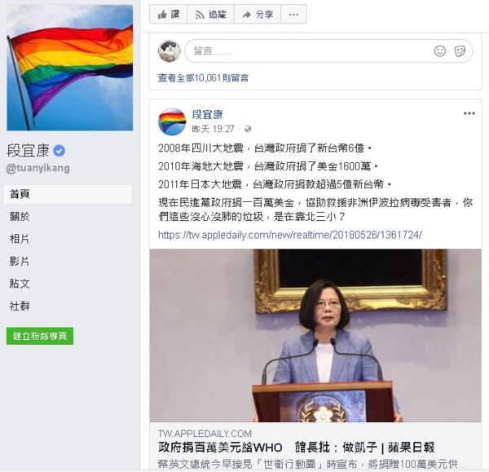Viewport: 489px width, 472px height.
Task: Open the sticker picker in comment box
Action: pos(460,51)
